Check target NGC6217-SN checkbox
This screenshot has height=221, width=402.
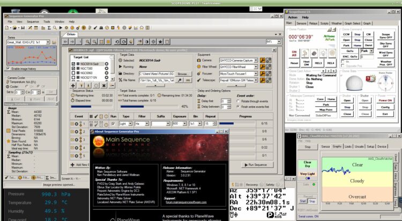pyautogui.click(x=73, y=77)
